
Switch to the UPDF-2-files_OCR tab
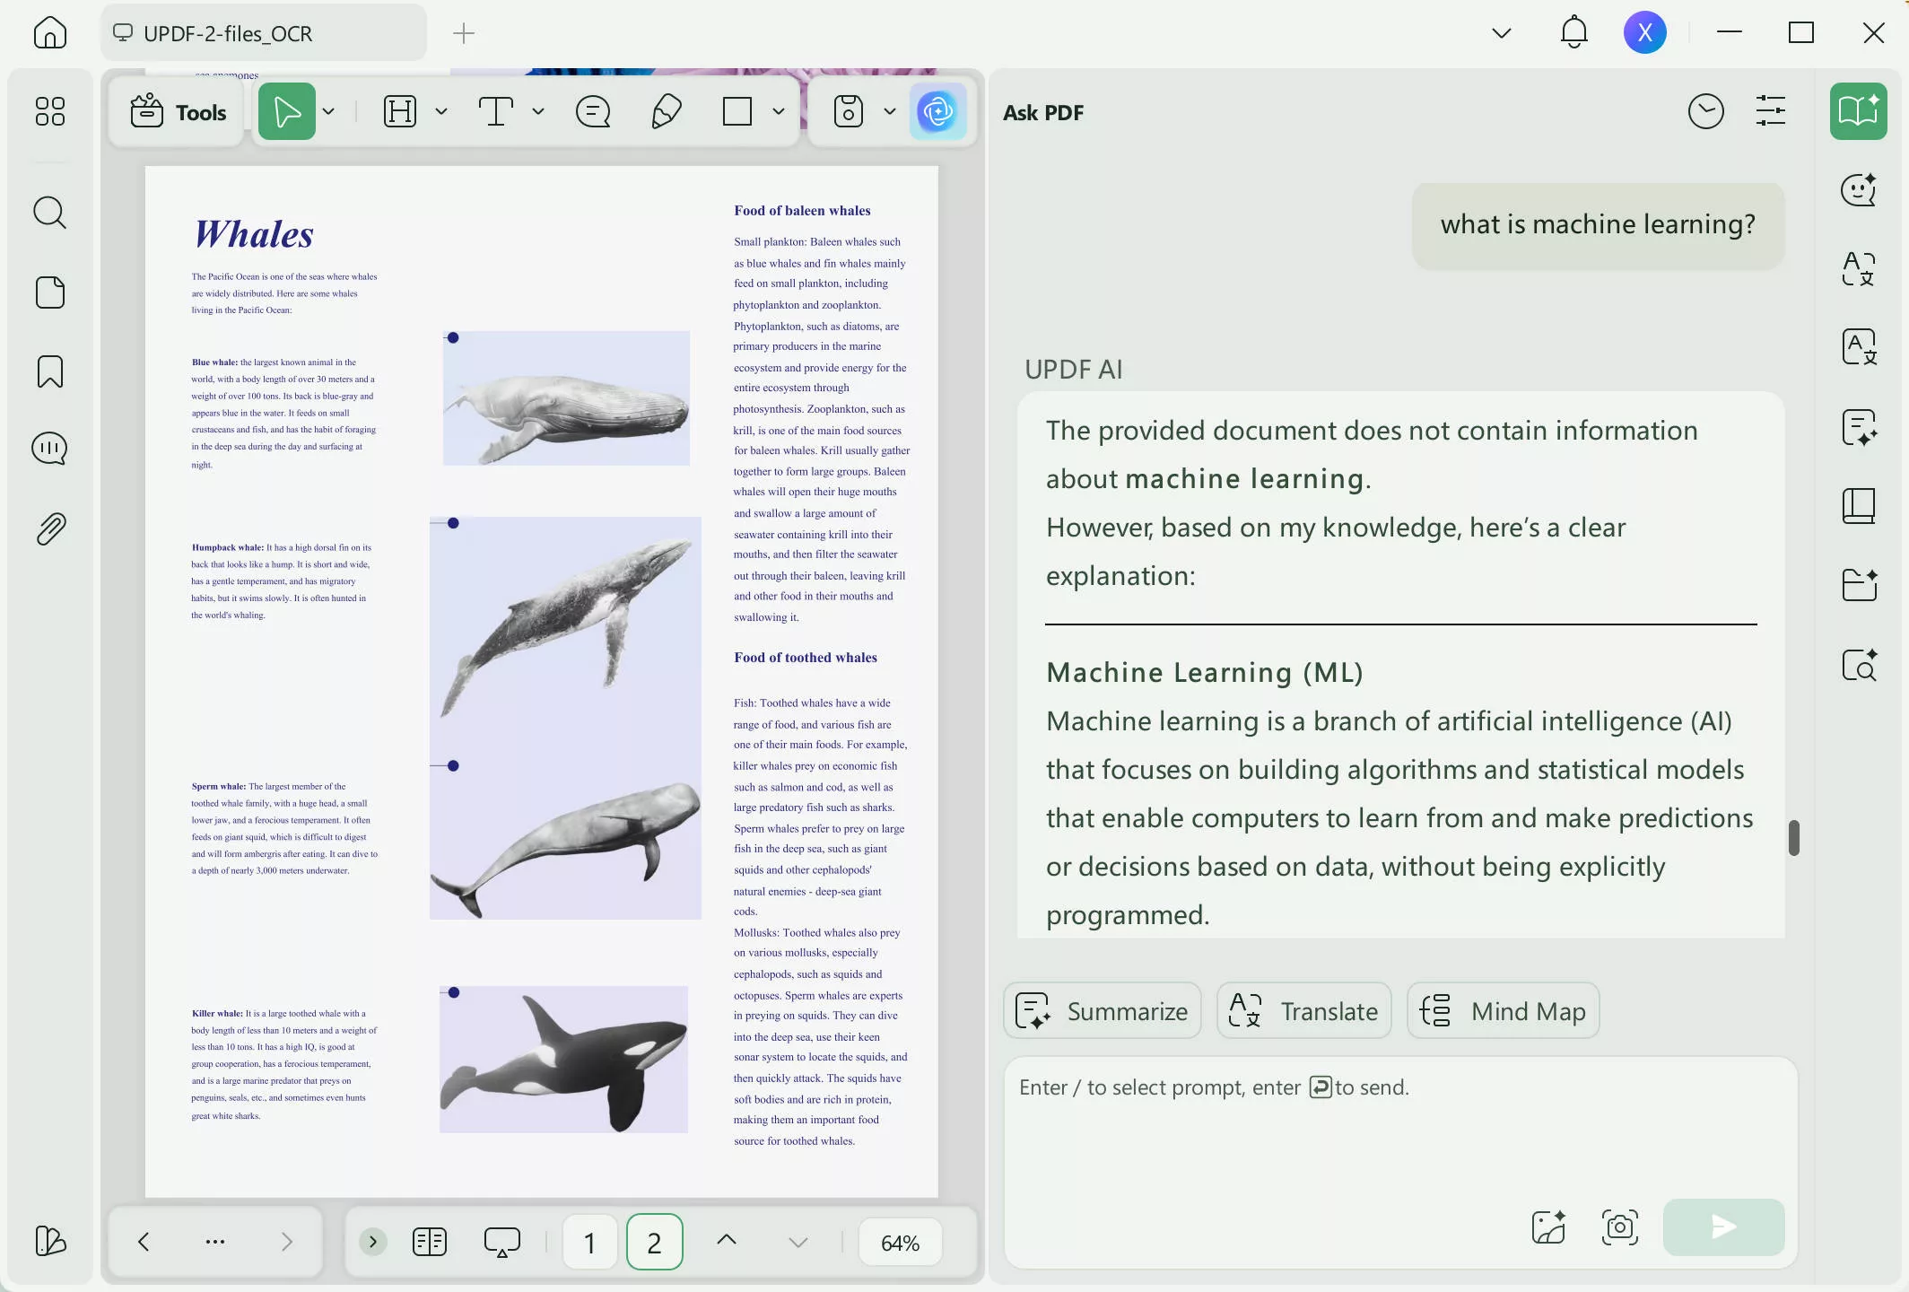coord(229,33)
